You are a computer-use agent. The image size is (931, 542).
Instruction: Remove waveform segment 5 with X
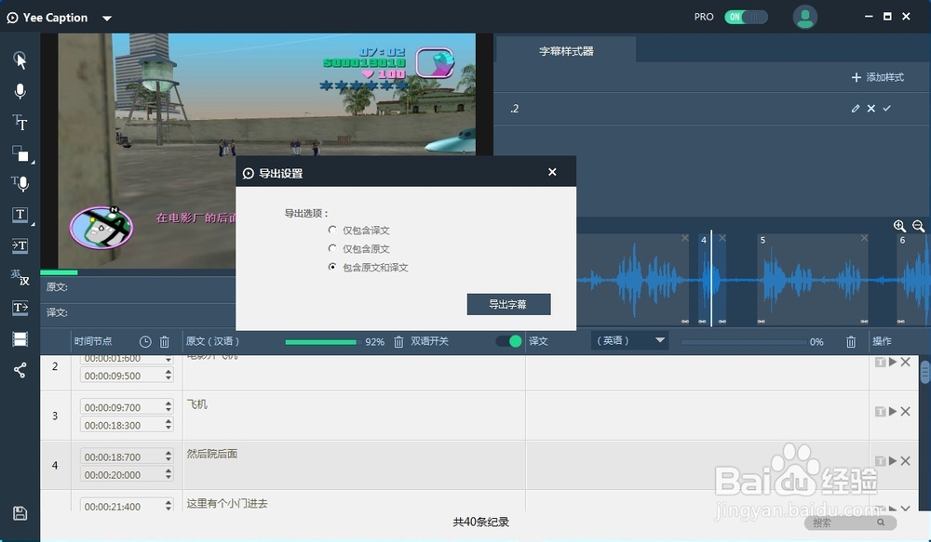click(864, 238)
